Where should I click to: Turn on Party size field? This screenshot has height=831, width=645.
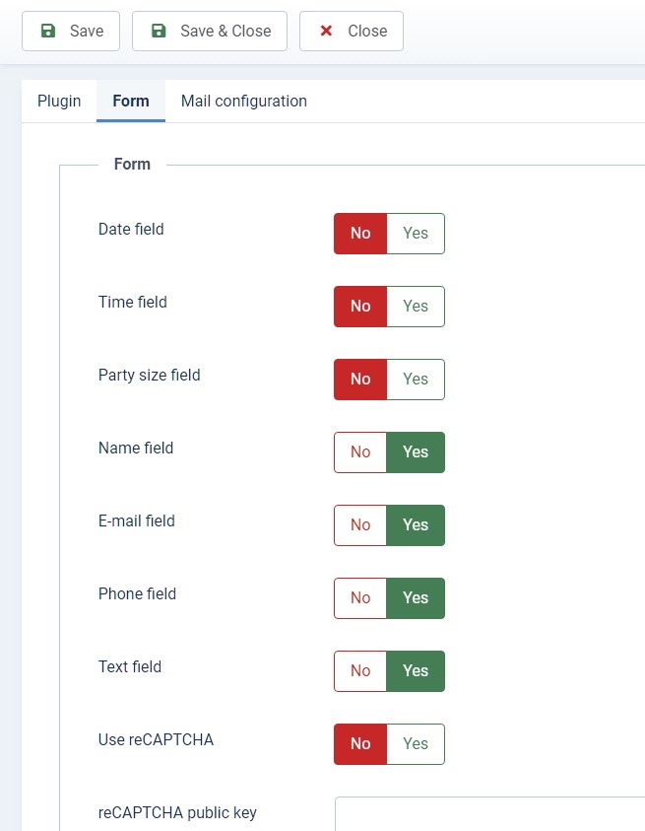416,380
